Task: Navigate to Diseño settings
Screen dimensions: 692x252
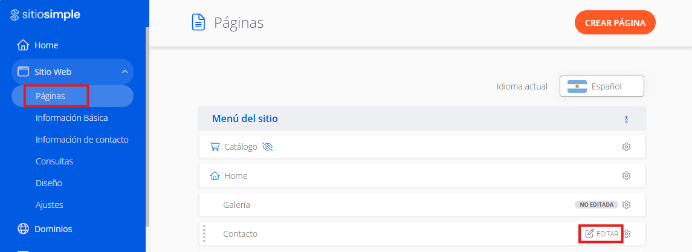Action: click(49, 183)
